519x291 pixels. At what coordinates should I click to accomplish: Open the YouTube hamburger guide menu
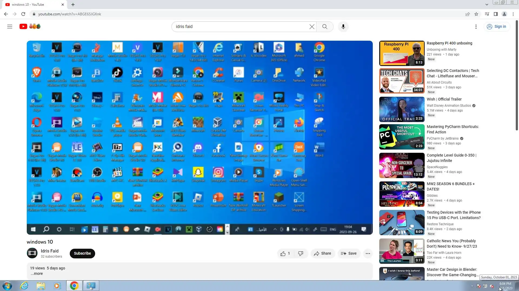10,26
